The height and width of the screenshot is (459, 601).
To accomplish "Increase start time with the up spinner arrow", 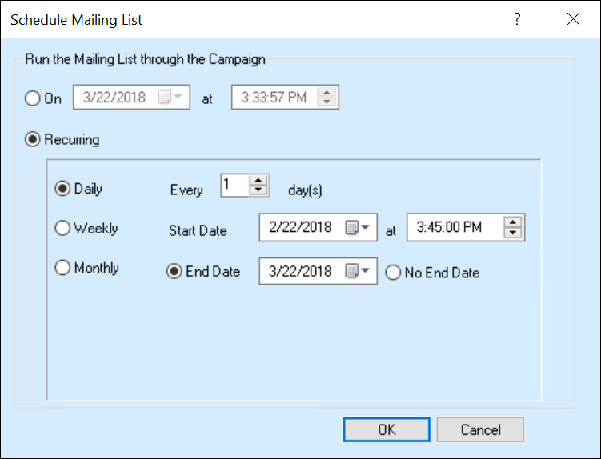I will (x=513, y=222).
